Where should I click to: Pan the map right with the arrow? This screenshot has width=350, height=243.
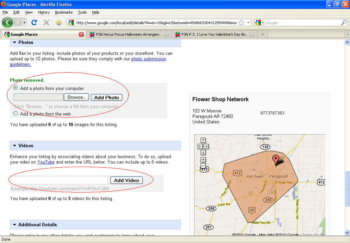206,146
